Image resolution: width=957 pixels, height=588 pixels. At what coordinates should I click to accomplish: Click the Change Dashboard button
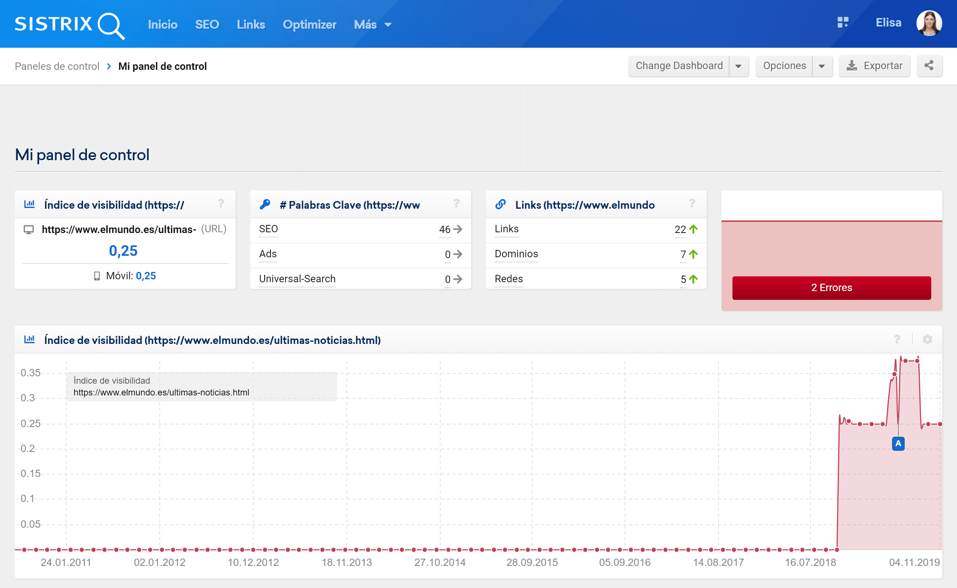click(x=679, y=66)
